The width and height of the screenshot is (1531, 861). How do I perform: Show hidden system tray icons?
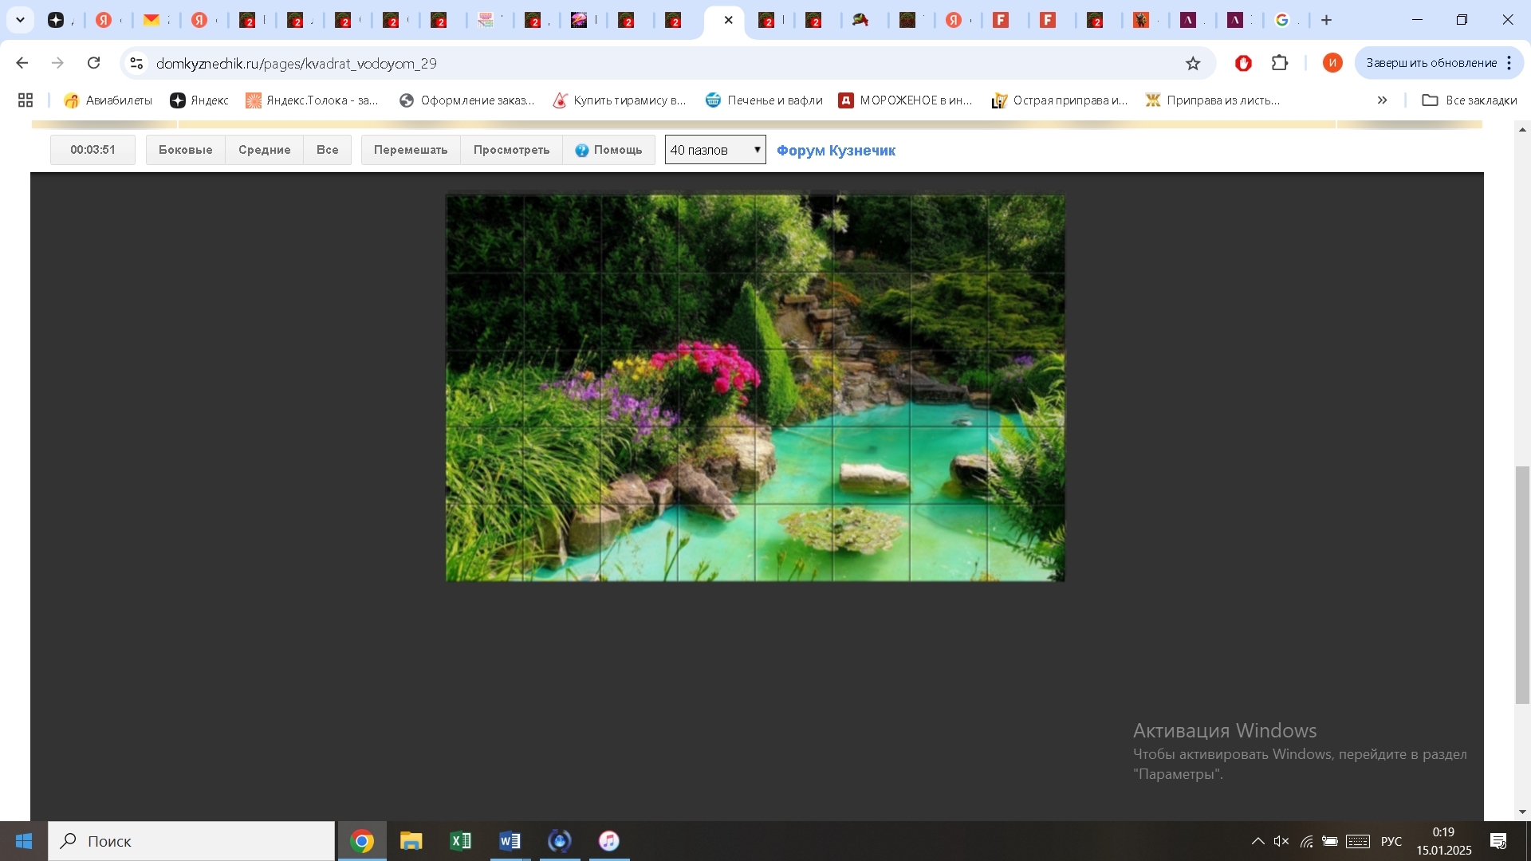pos(1257,841)
